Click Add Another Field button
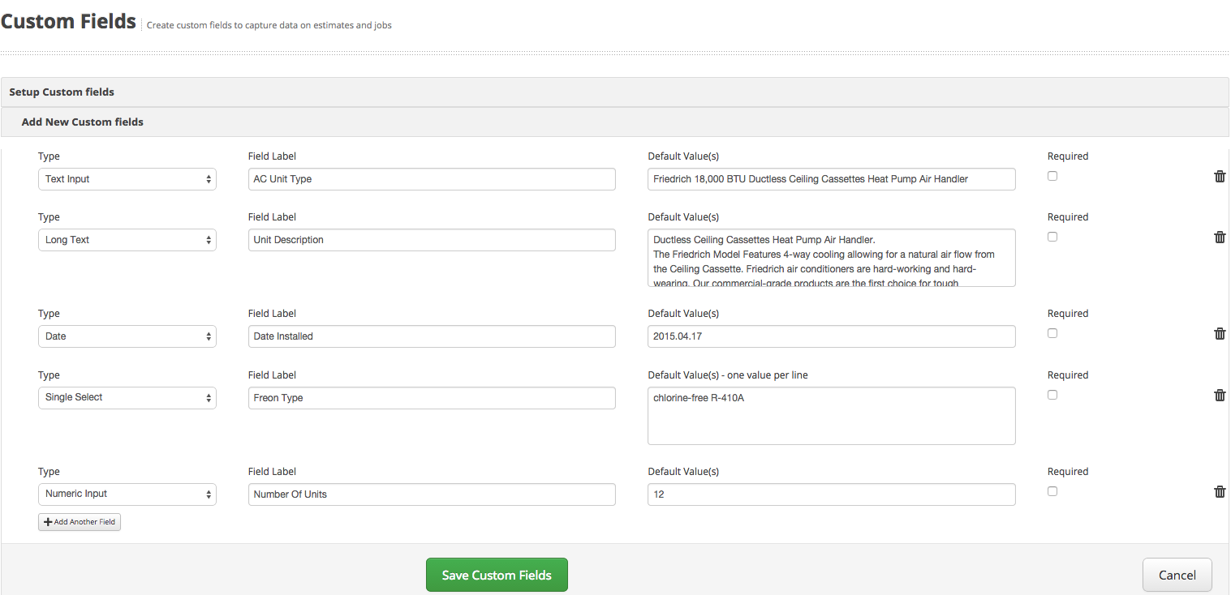The width and height of the screenshot is (1231, 595). pyautogui.click(x=80, y=522)
